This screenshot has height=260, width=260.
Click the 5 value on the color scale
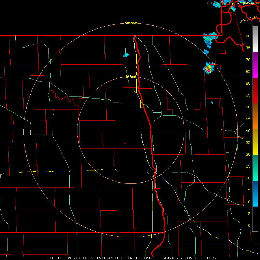[x=249, y=213]
